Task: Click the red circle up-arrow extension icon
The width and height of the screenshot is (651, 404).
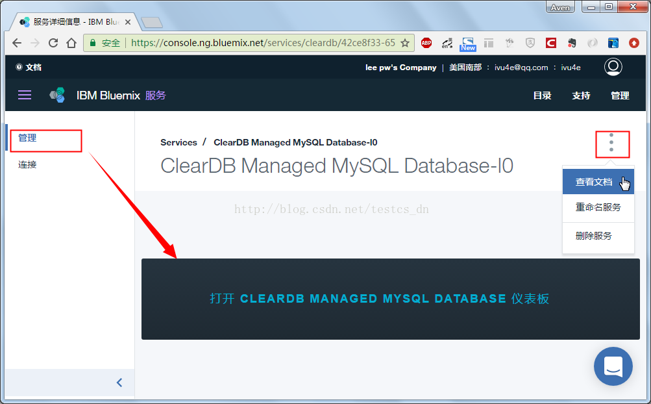Action: (634, 43)
